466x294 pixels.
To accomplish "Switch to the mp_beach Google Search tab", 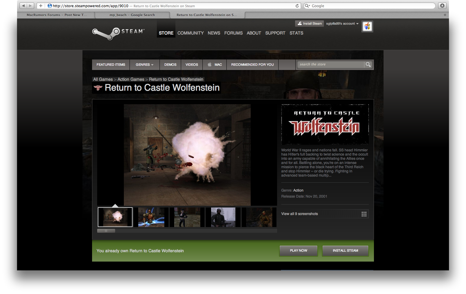I will 132,15.
